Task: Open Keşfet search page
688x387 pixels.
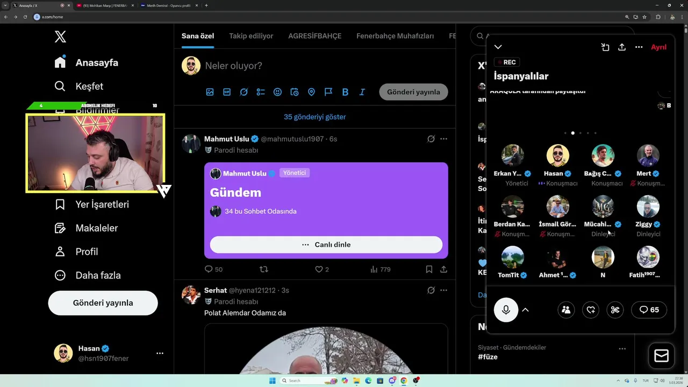Action: pyautogui.click(x=79, y=86)
